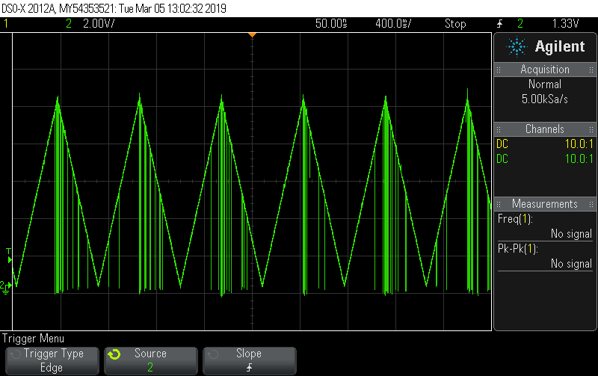Click the channel 1 indicator in the top bar
The width and height of the screenshot is (598, 376).
coord(6,24)
